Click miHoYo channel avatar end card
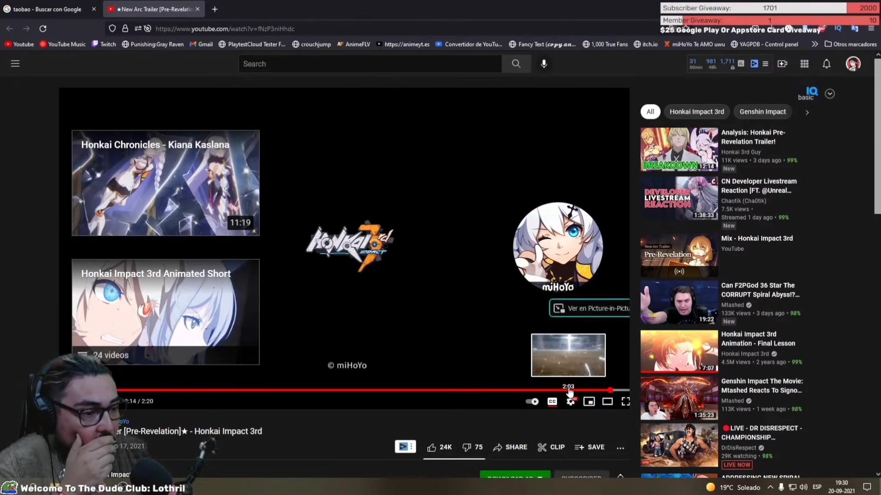Screen dimensions: 881x495 558,247
